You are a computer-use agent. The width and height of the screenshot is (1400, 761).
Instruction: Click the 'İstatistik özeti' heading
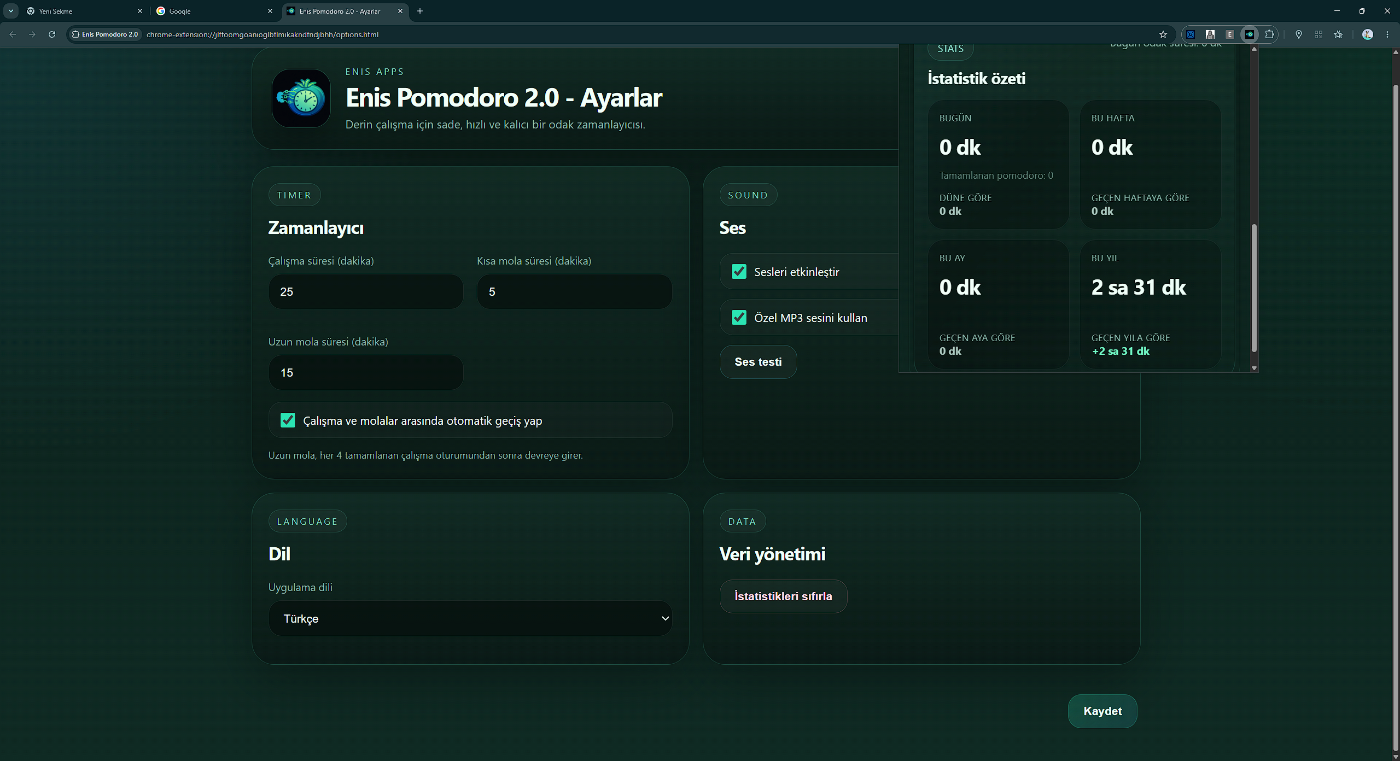coord(977,79)
